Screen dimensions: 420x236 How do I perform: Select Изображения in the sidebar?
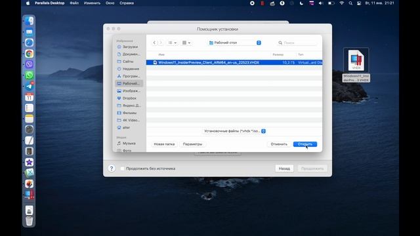(x=130, y=91)
